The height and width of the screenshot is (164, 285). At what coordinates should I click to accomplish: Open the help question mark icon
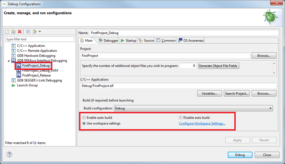9,155
